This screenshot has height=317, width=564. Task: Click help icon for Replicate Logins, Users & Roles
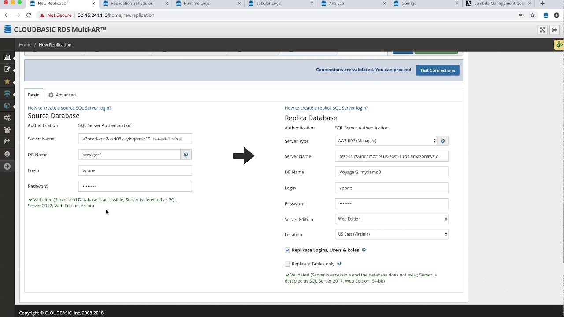[x=364, y=250]
